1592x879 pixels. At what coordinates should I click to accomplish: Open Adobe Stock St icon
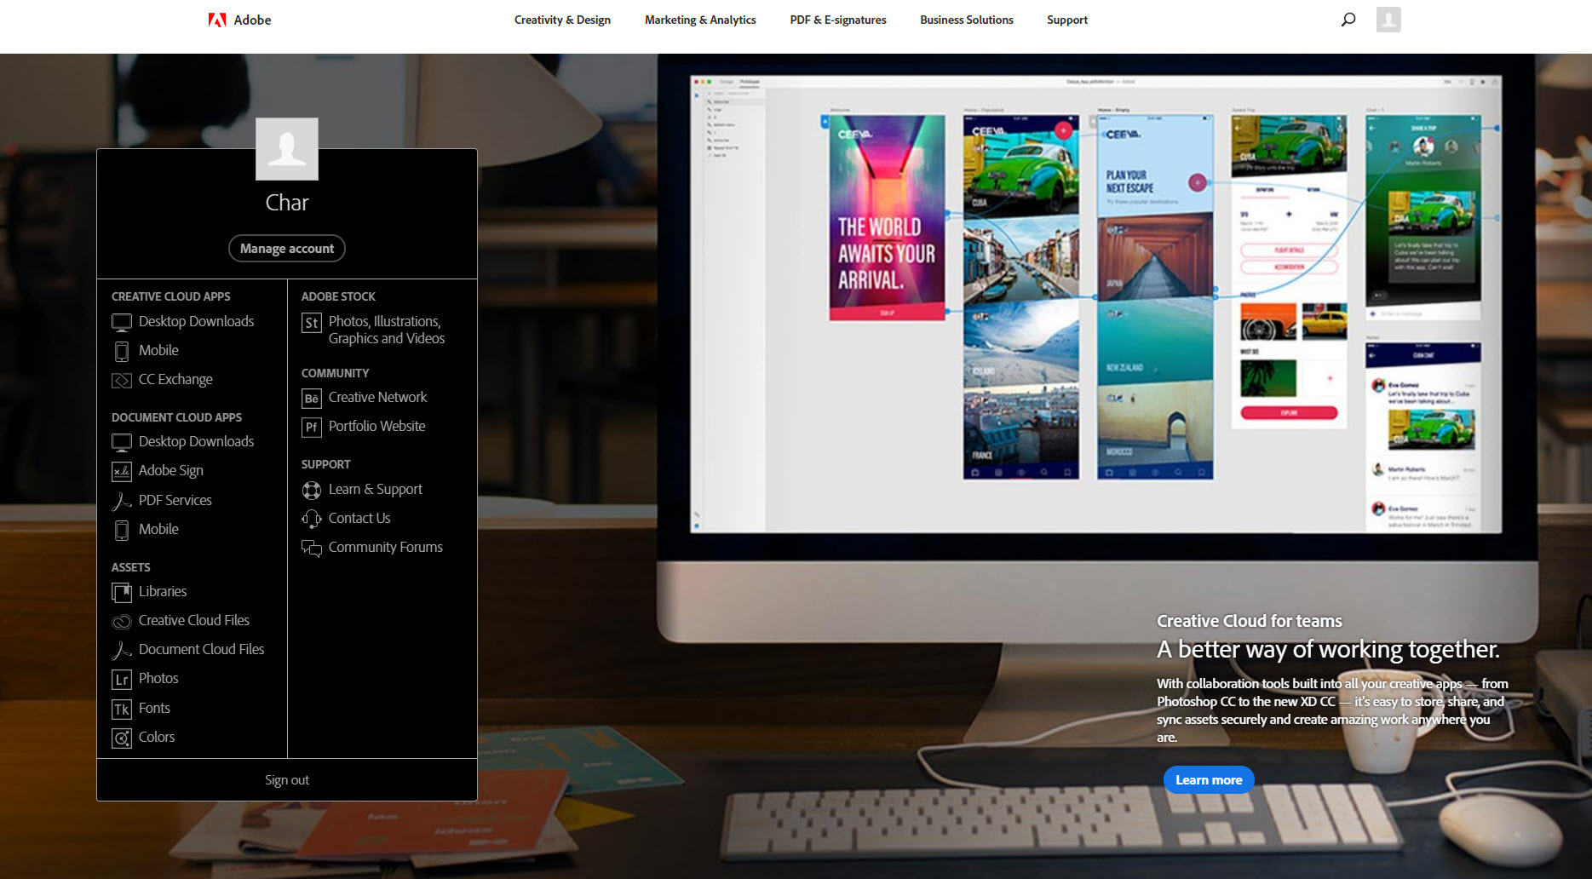point(312,323)
